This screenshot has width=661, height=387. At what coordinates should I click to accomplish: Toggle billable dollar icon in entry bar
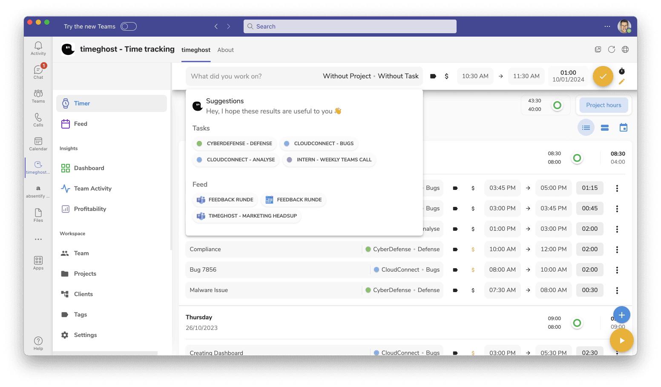(446, 76)
